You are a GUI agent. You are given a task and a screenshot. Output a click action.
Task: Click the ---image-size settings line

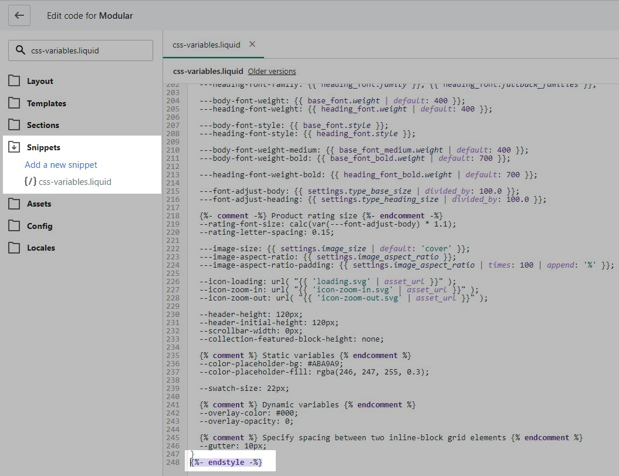(x=334, y=249)
